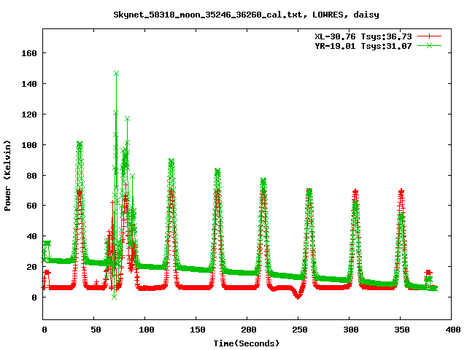Click the tallest green spike marker near 147 K

[116, 73]
